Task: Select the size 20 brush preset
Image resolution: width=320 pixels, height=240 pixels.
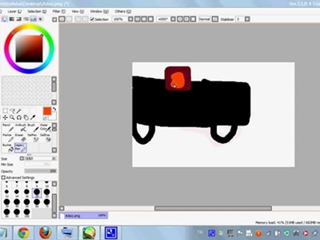Action: (36, 192)
